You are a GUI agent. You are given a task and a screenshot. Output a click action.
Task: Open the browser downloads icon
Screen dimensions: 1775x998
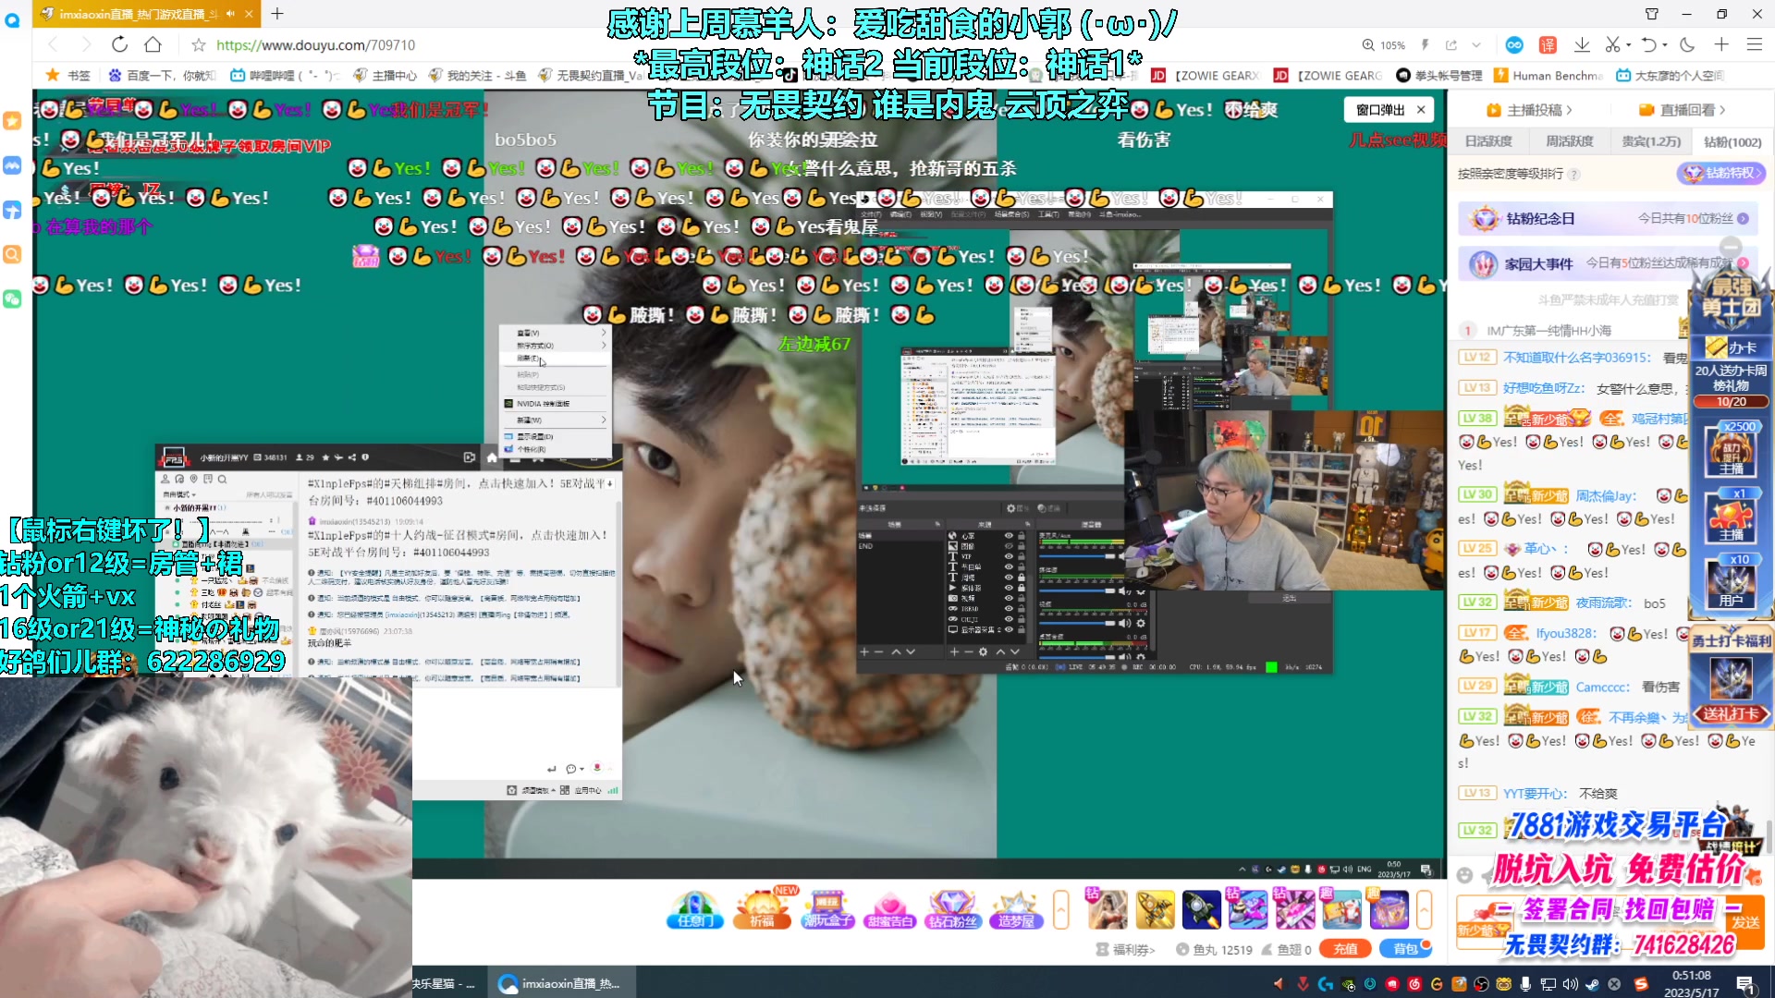[1582, 44]
